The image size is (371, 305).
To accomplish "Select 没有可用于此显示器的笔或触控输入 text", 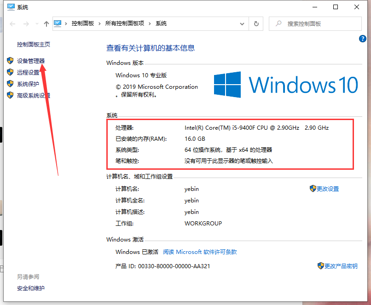I will click(x=229, y=161).
